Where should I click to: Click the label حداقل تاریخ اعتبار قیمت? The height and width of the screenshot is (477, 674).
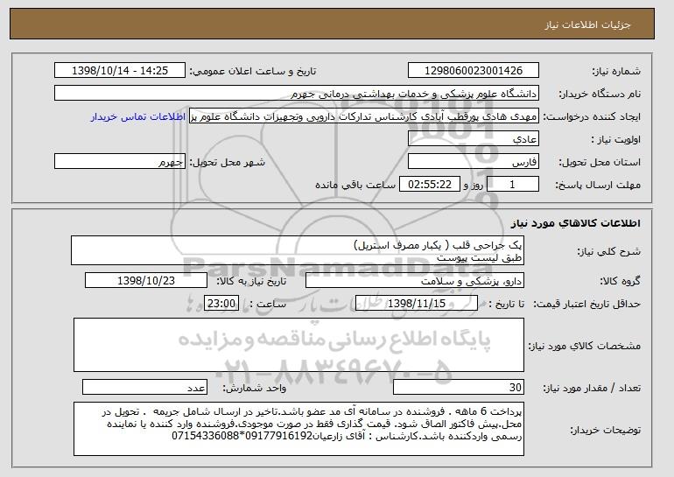tap(586, 304)
